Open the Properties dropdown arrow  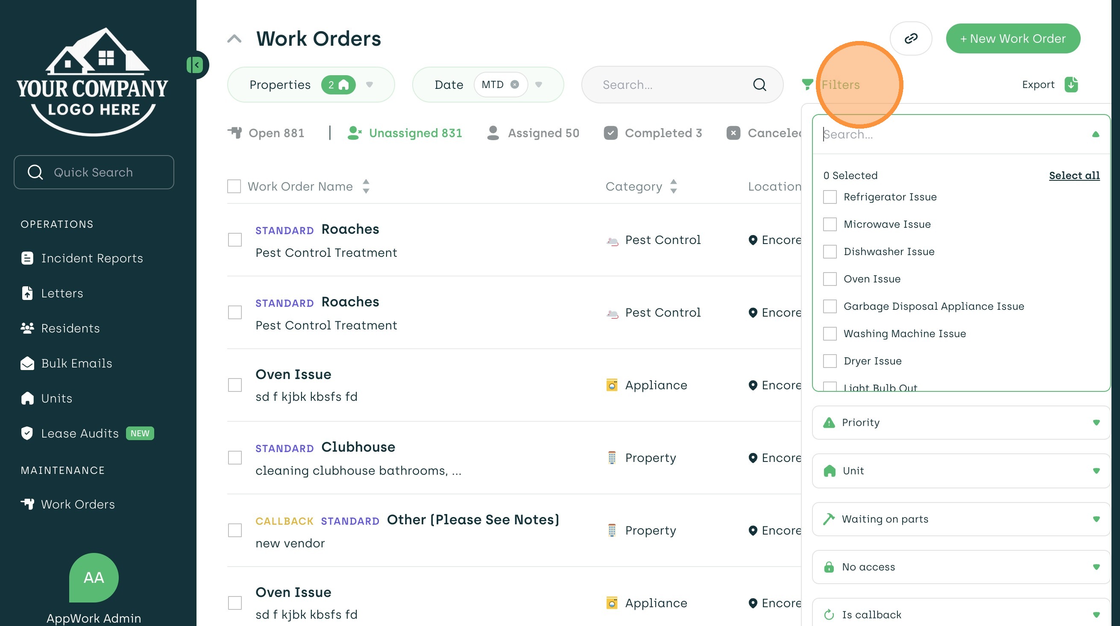coord(369,85)
